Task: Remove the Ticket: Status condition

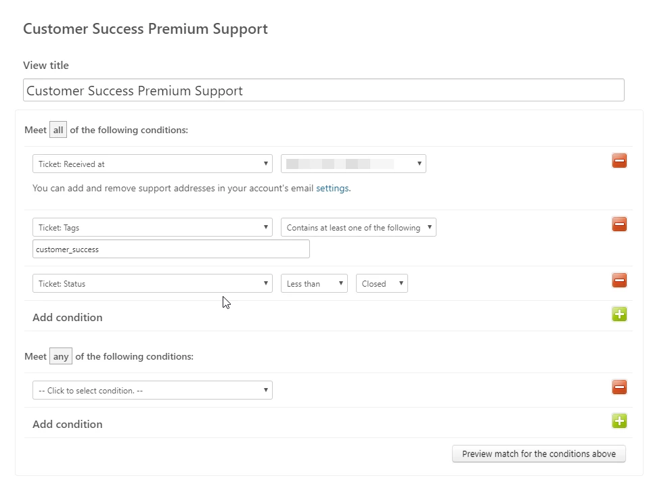Action: (x=619, y=281)
